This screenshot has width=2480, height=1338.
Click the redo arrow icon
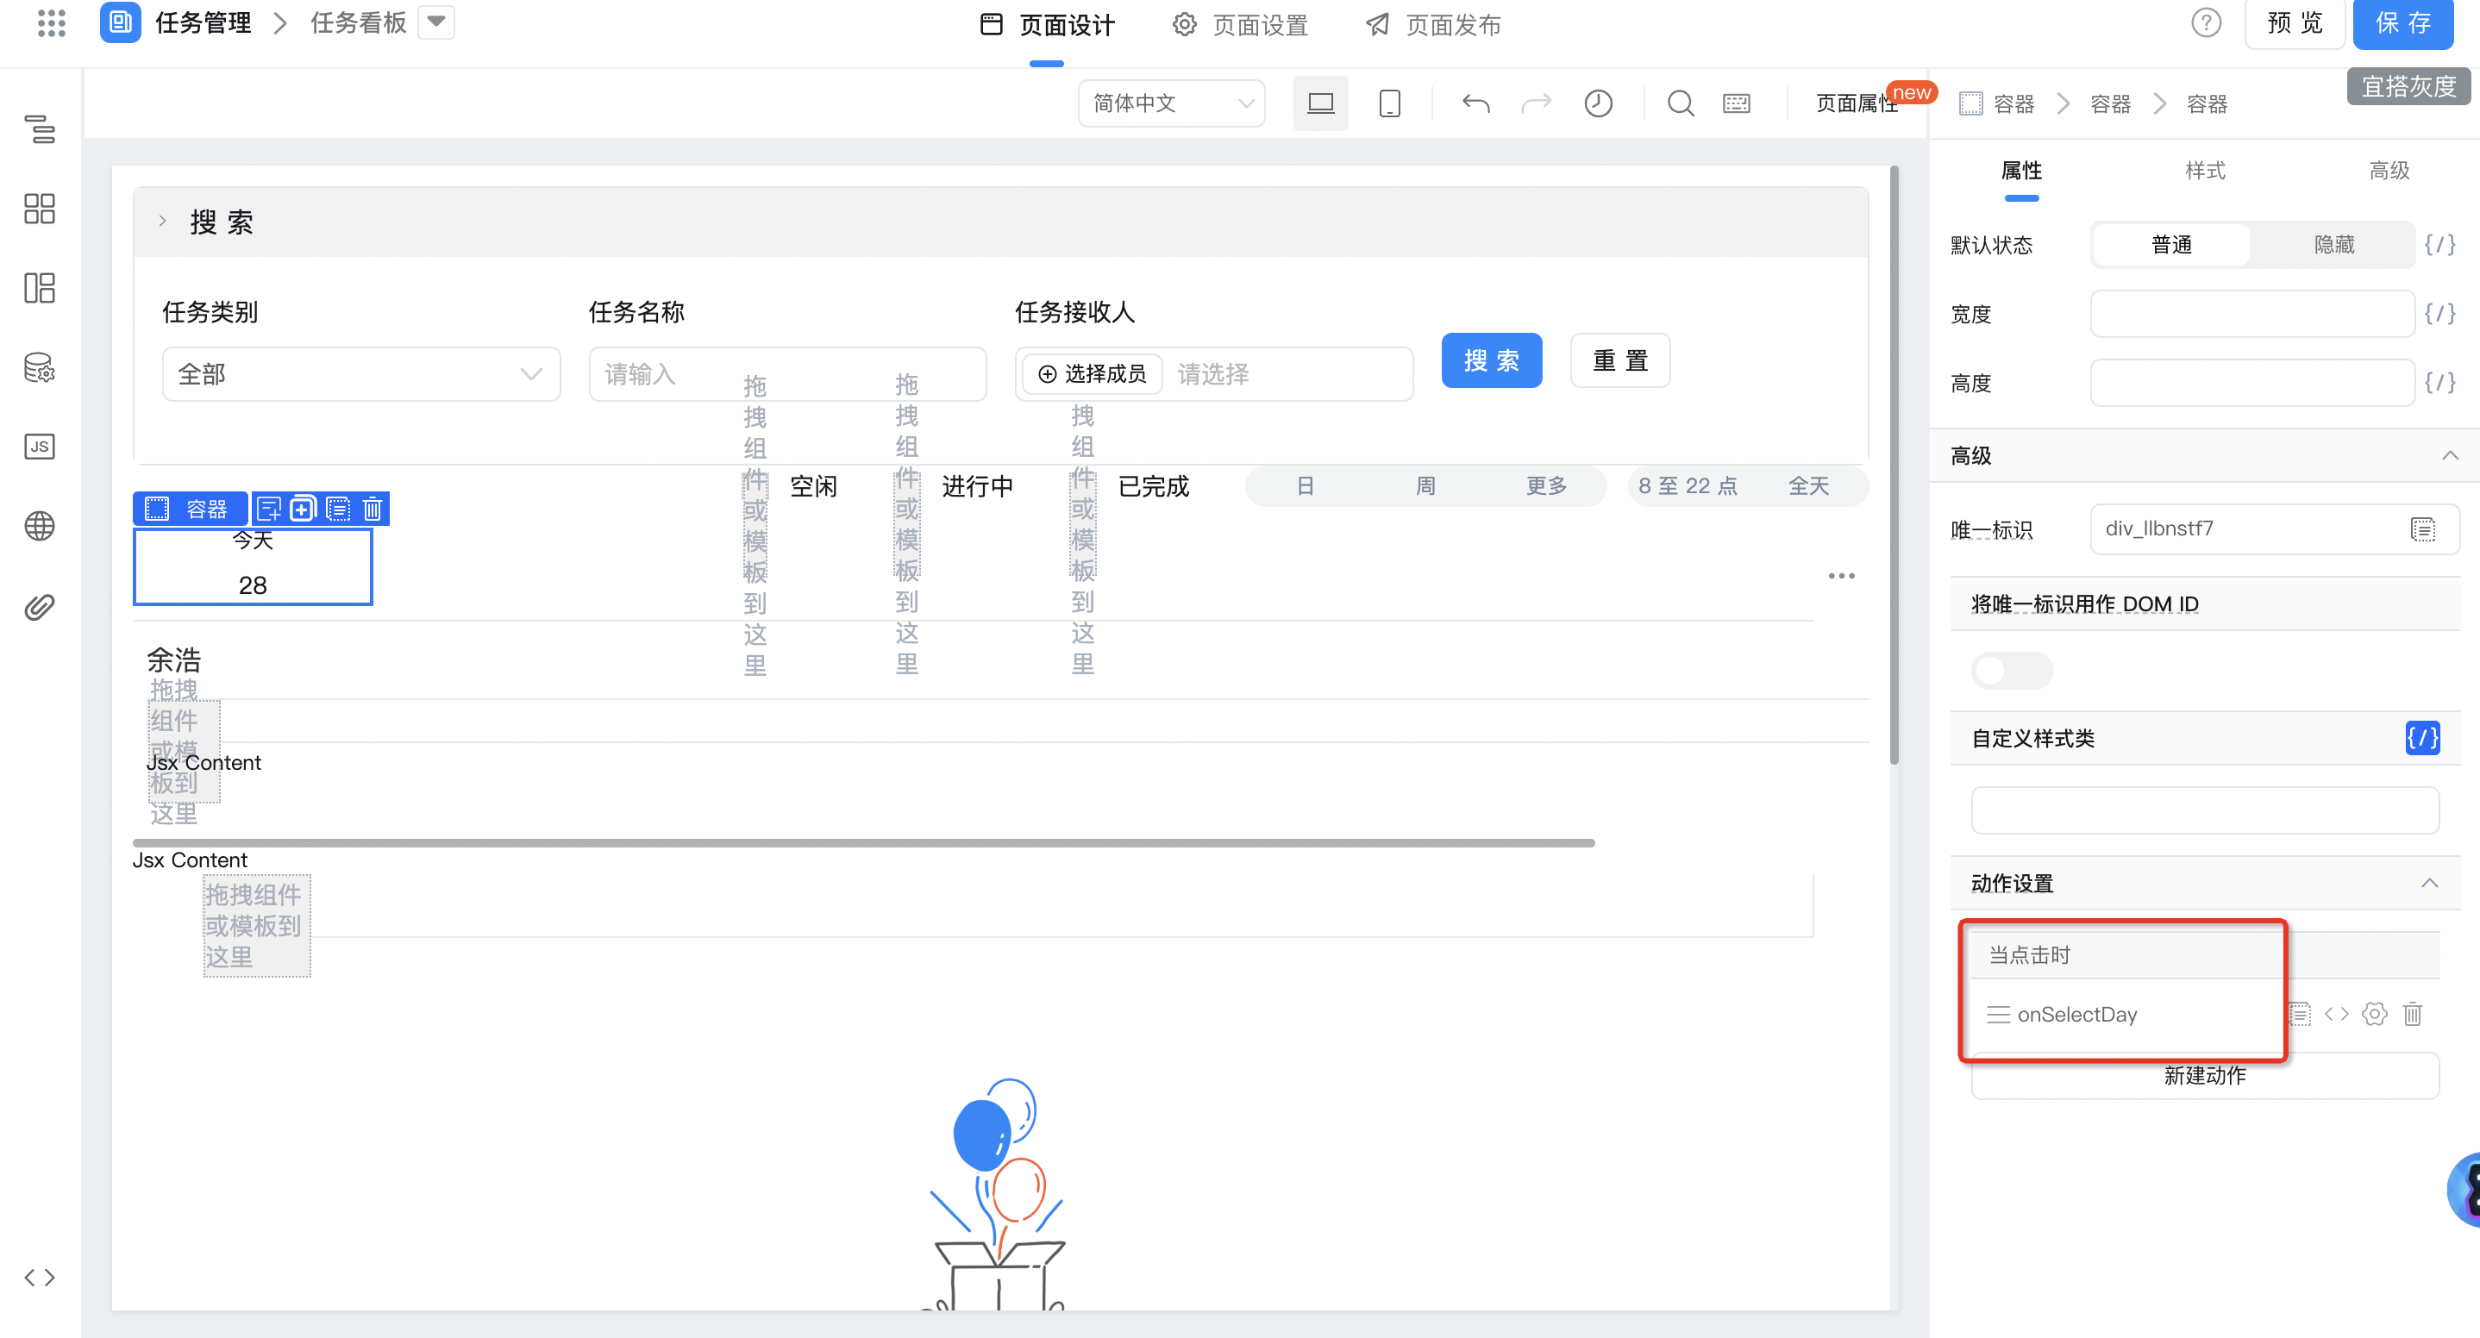click(1537, 103)
